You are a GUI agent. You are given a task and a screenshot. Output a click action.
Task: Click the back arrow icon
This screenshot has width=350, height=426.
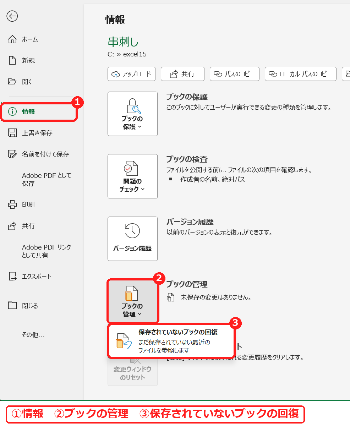12,16
